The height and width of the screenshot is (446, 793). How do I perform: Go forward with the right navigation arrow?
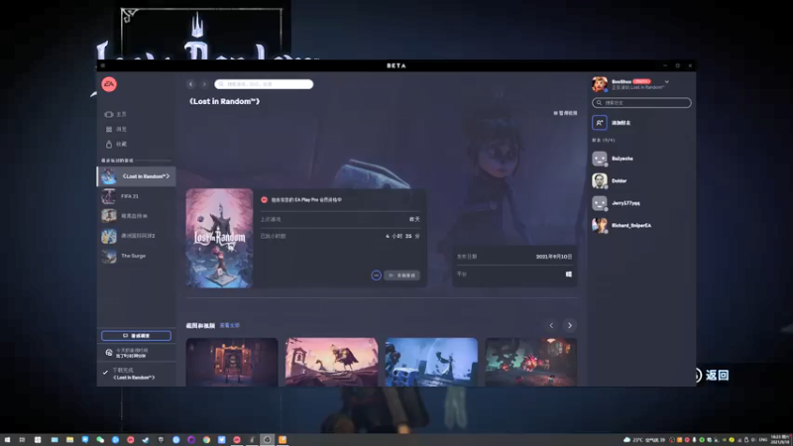[204, 84]
